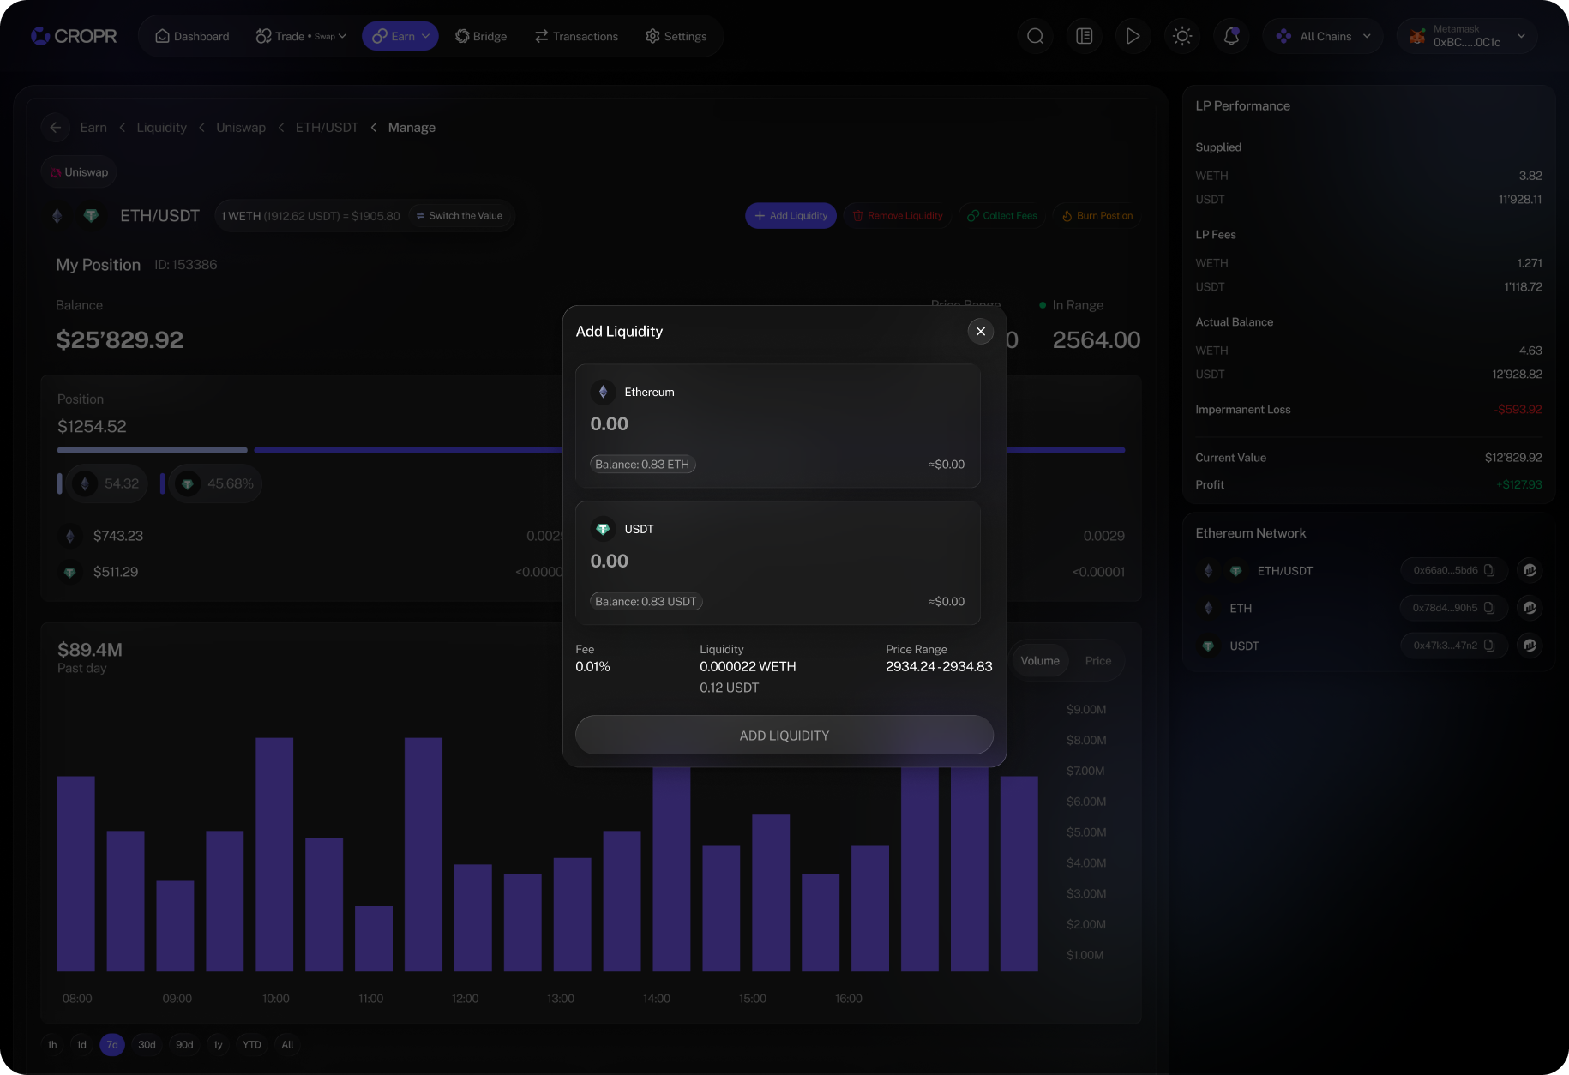Toggle the light theme sun icon
This screenshot has width=1569, height=1075.
(x=1182, y=36)
